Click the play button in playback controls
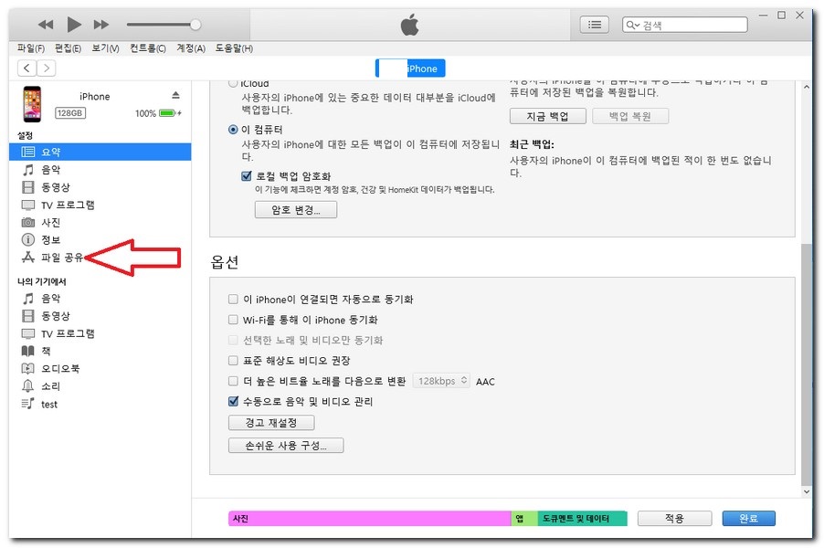The image size is (824, 548). click(75, 25)
